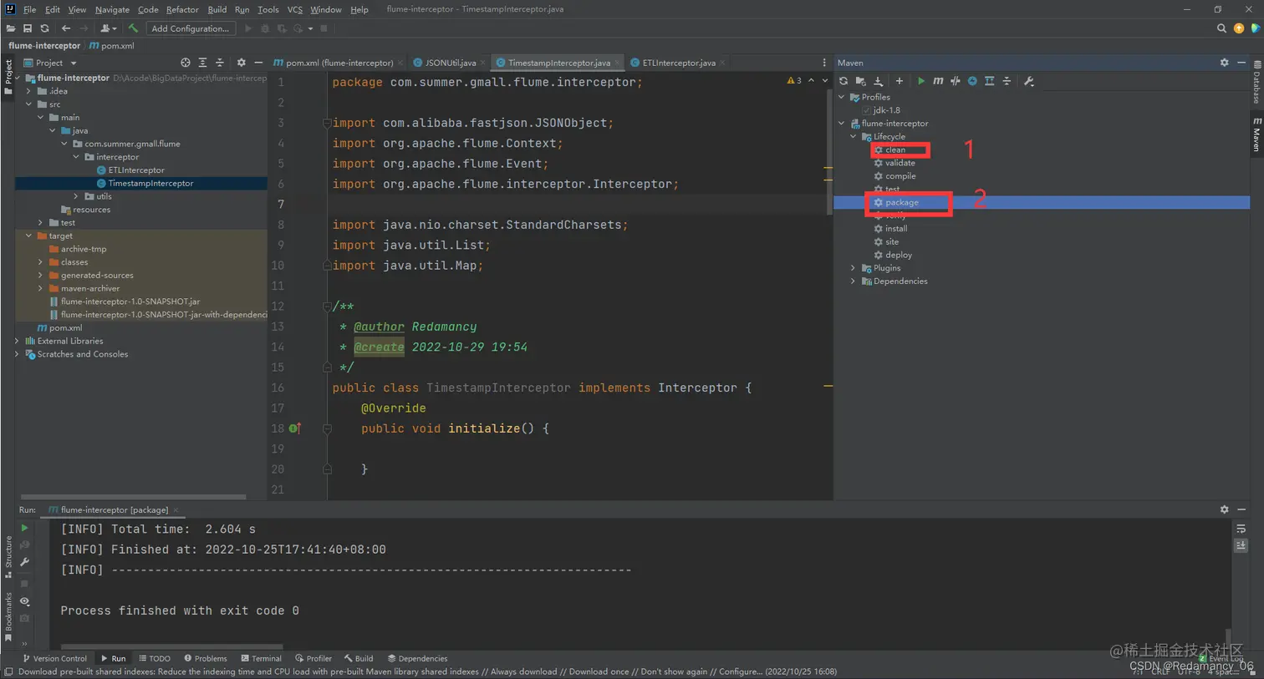Click Expand All icon in Project panel header
The image size is (1264, 679).
tap(202, 63)
